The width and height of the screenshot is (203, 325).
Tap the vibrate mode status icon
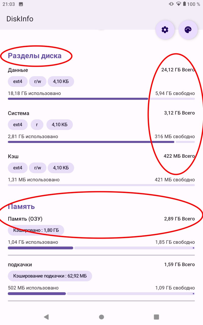coord(171,4)
